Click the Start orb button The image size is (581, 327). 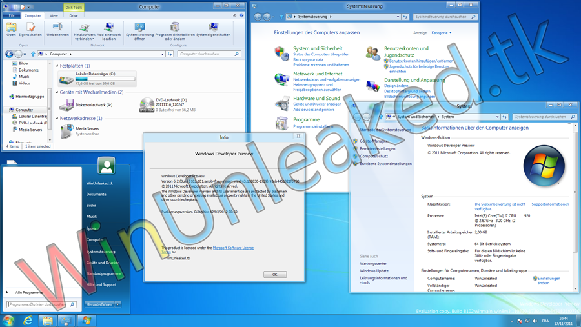8,320
